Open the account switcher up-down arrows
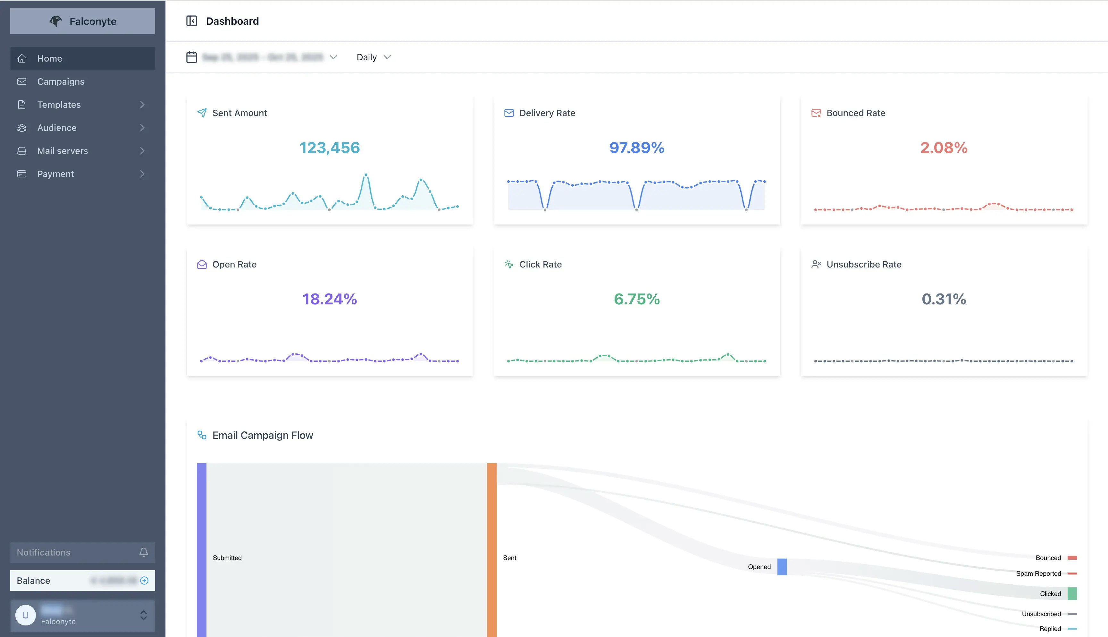Screen dimensions: 1108x637 tap(143, 615)
